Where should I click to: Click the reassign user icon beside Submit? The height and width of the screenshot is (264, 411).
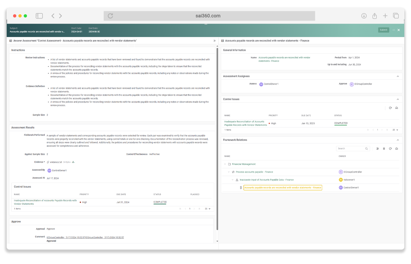click(394, 30)
